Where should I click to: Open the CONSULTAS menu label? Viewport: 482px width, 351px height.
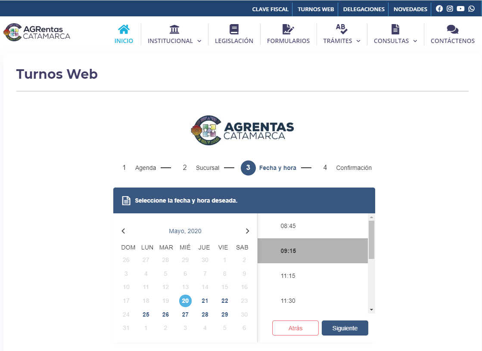point(391,41)
